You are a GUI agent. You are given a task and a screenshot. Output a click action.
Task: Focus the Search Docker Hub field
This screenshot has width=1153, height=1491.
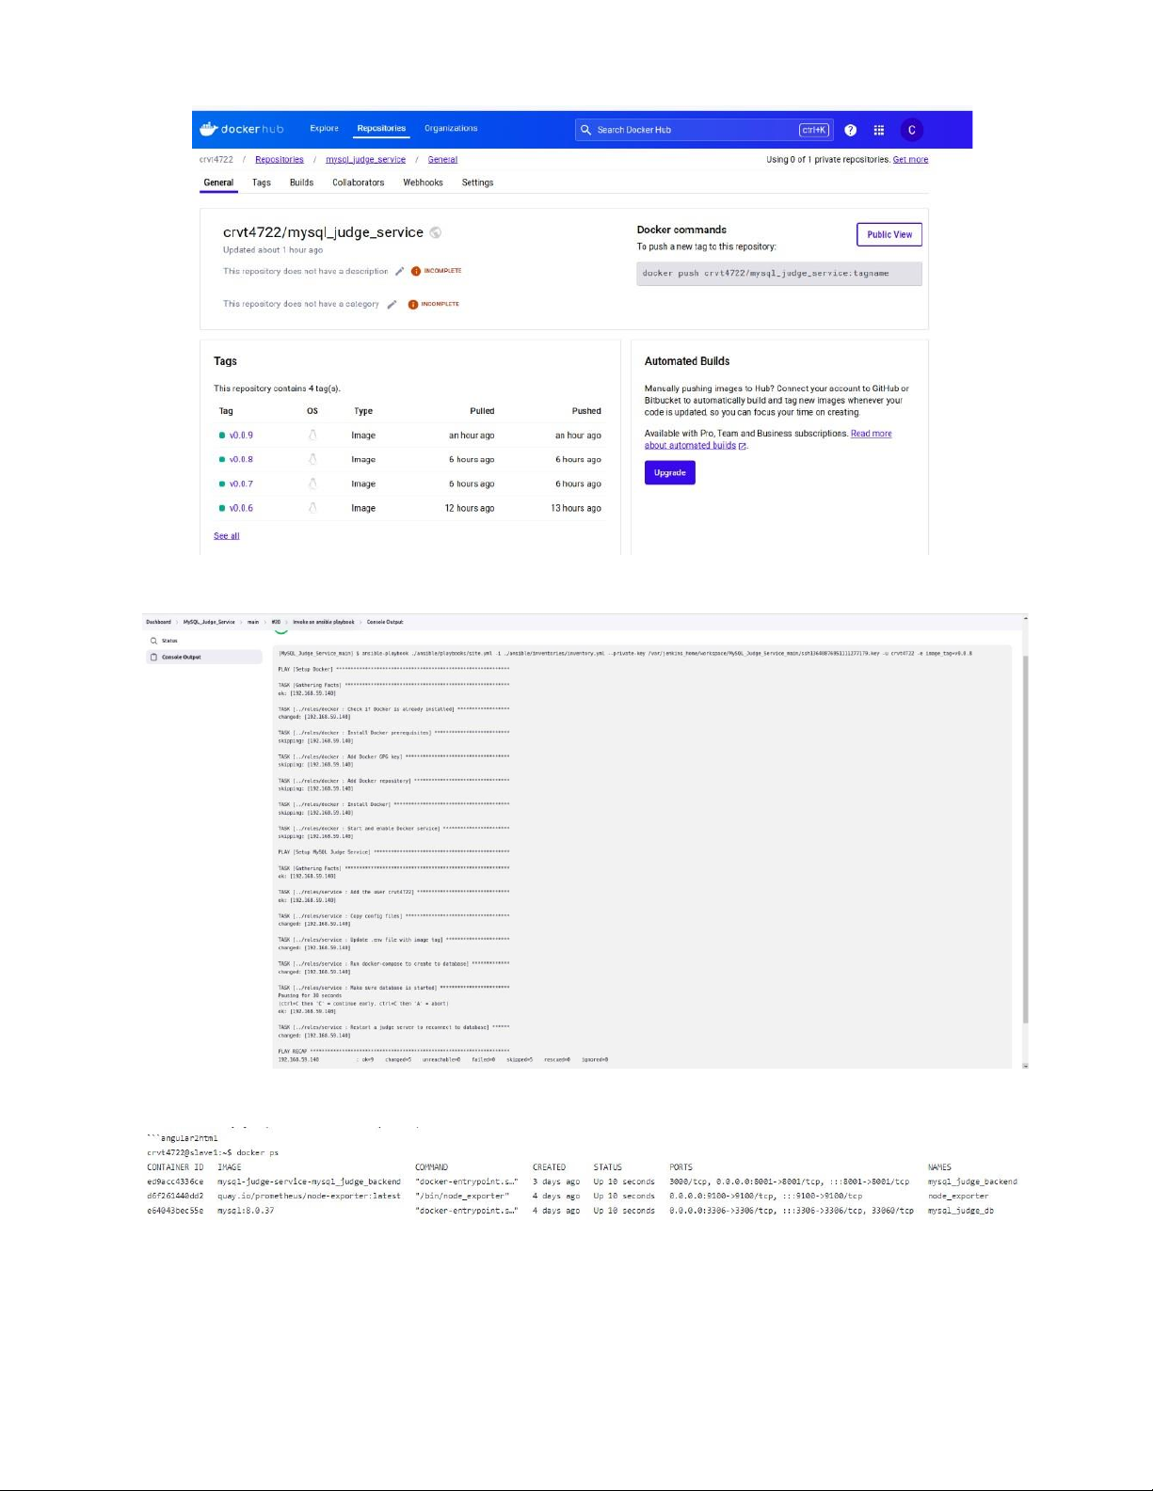[x=704, y=130]
